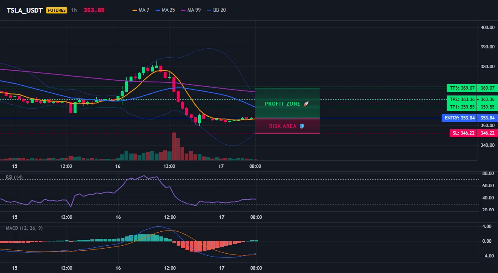Toggle the BB 20 legend entry
Viewport: 498px width, 273px height.
[216, 10]
